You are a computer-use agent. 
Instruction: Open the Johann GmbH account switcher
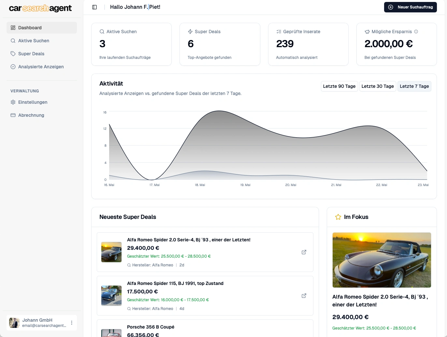tap(42, 323)
